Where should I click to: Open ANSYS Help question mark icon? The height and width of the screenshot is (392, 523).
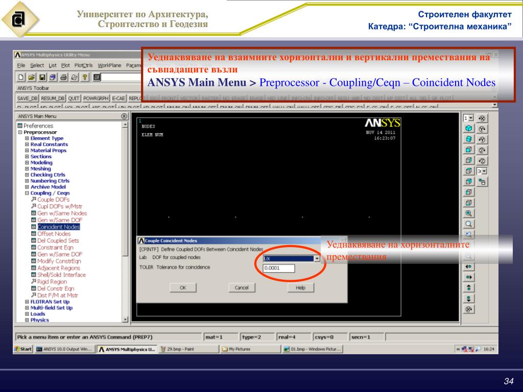pos(85,78)
